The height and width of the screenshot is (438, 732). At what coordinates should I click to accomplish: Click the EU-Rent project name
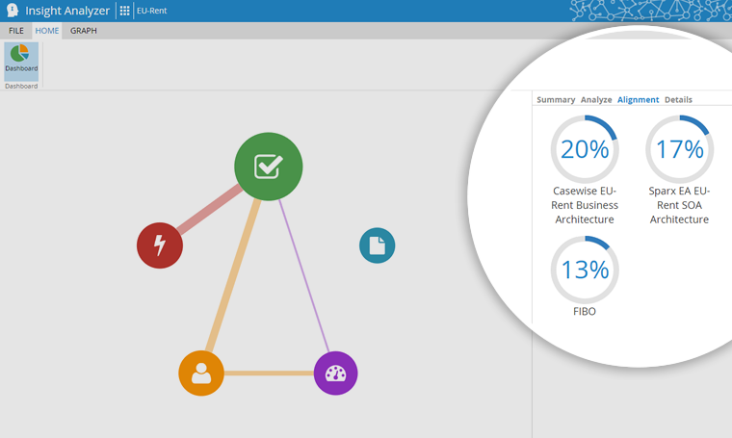pos(152,11)
